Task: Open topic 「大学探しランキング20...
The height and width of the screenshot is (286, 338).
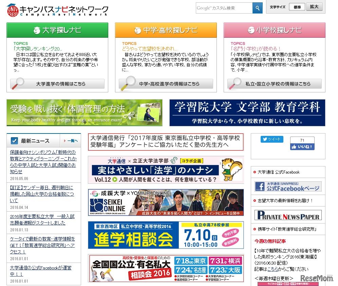Action: tap(38, 49)
